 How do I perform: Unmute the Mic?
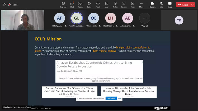[x=161, y=4]
